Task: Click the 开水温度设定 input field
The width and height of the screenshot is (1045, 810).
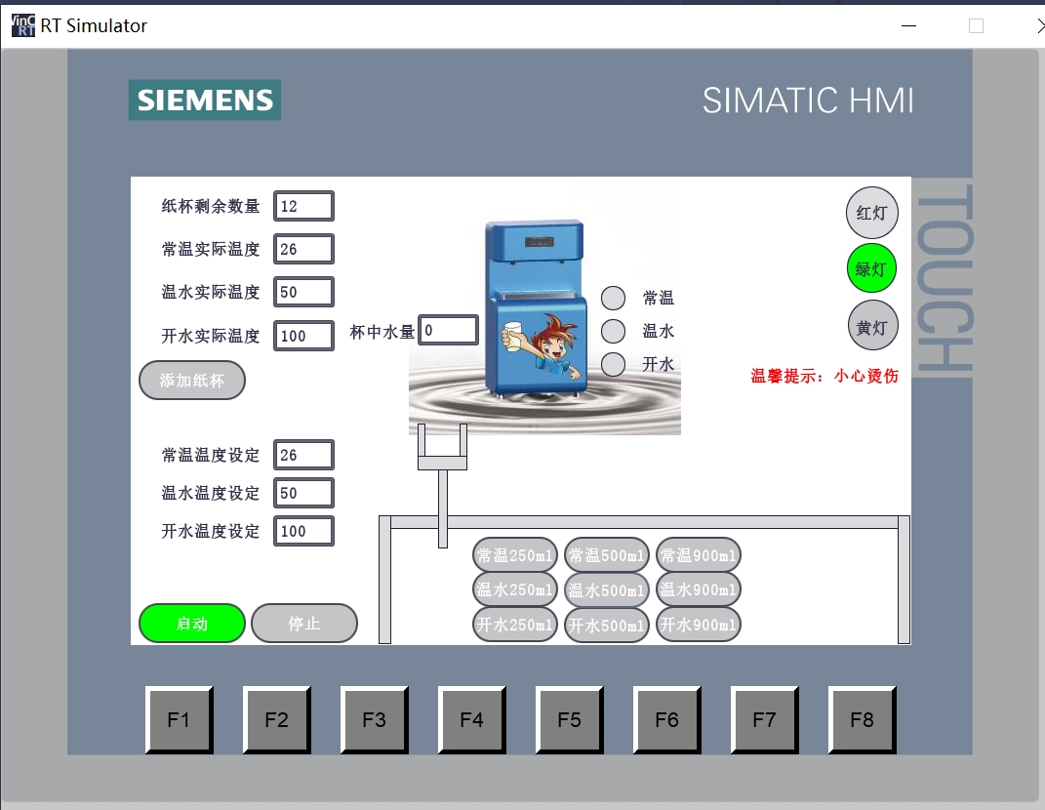Action: coord(303,531)
